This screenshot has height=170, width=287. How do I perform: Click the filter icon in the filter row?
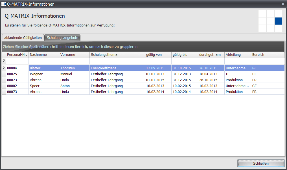coord(4,61)
